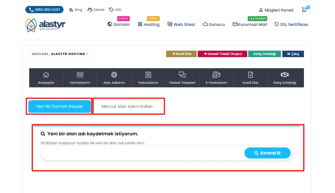Expand the Hosting menu with indirim badge
The height and width of the screenshot is (193, 335).
click(149, 24)
